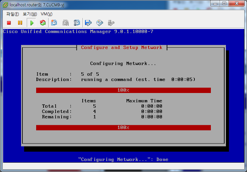Click the CD/DVD drive connect icon
Screen dimensions: 247x172
click(100, 23)
